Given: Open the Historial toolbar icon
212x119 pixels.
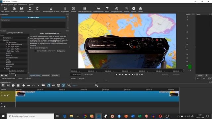Looking at the screenshot, I should [127, 10].
